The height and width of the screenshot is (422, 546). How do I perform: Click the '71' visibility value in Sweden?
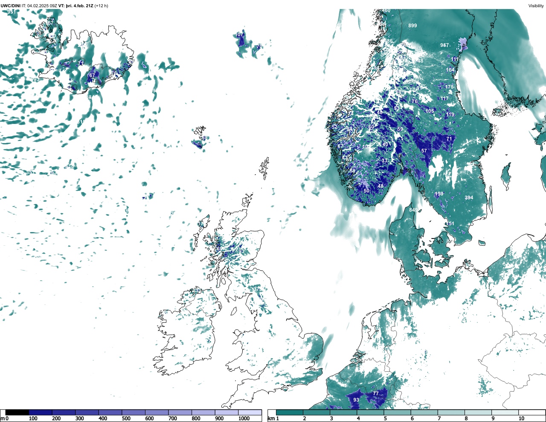click(449, 139)
